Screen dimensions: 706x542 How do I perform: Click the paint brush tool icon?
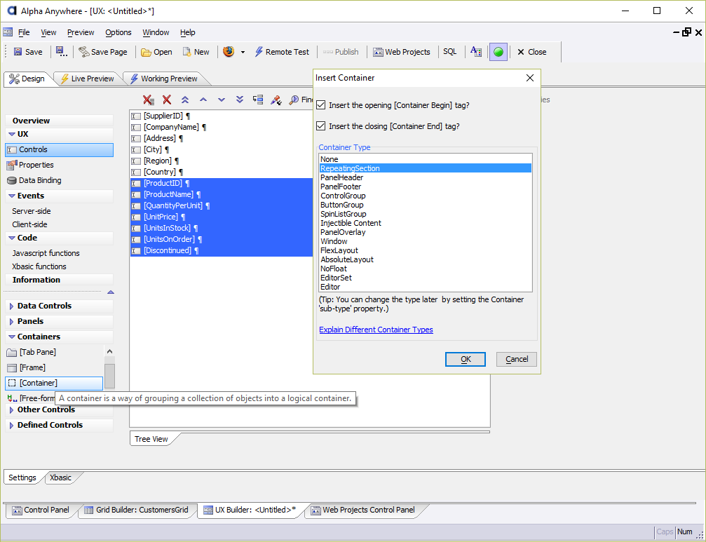(276, 100)
